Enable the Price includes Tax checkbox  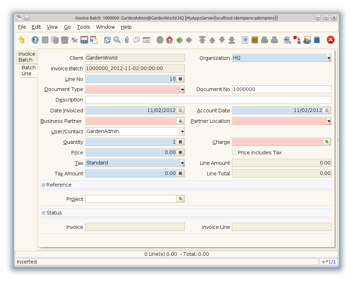[x=234, y=153]
